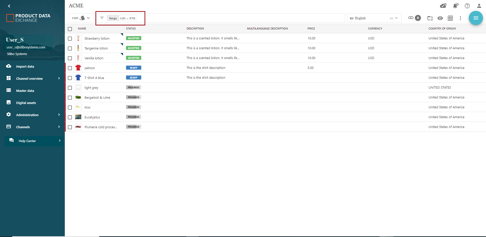Image resolution: width=486 pixels, height=237 pixels.
Task: Open the root category dropdown
Action: (x=81, y=18)
